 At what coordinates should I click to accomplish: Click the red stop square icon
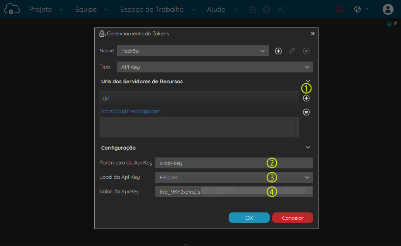coord(339,9)
